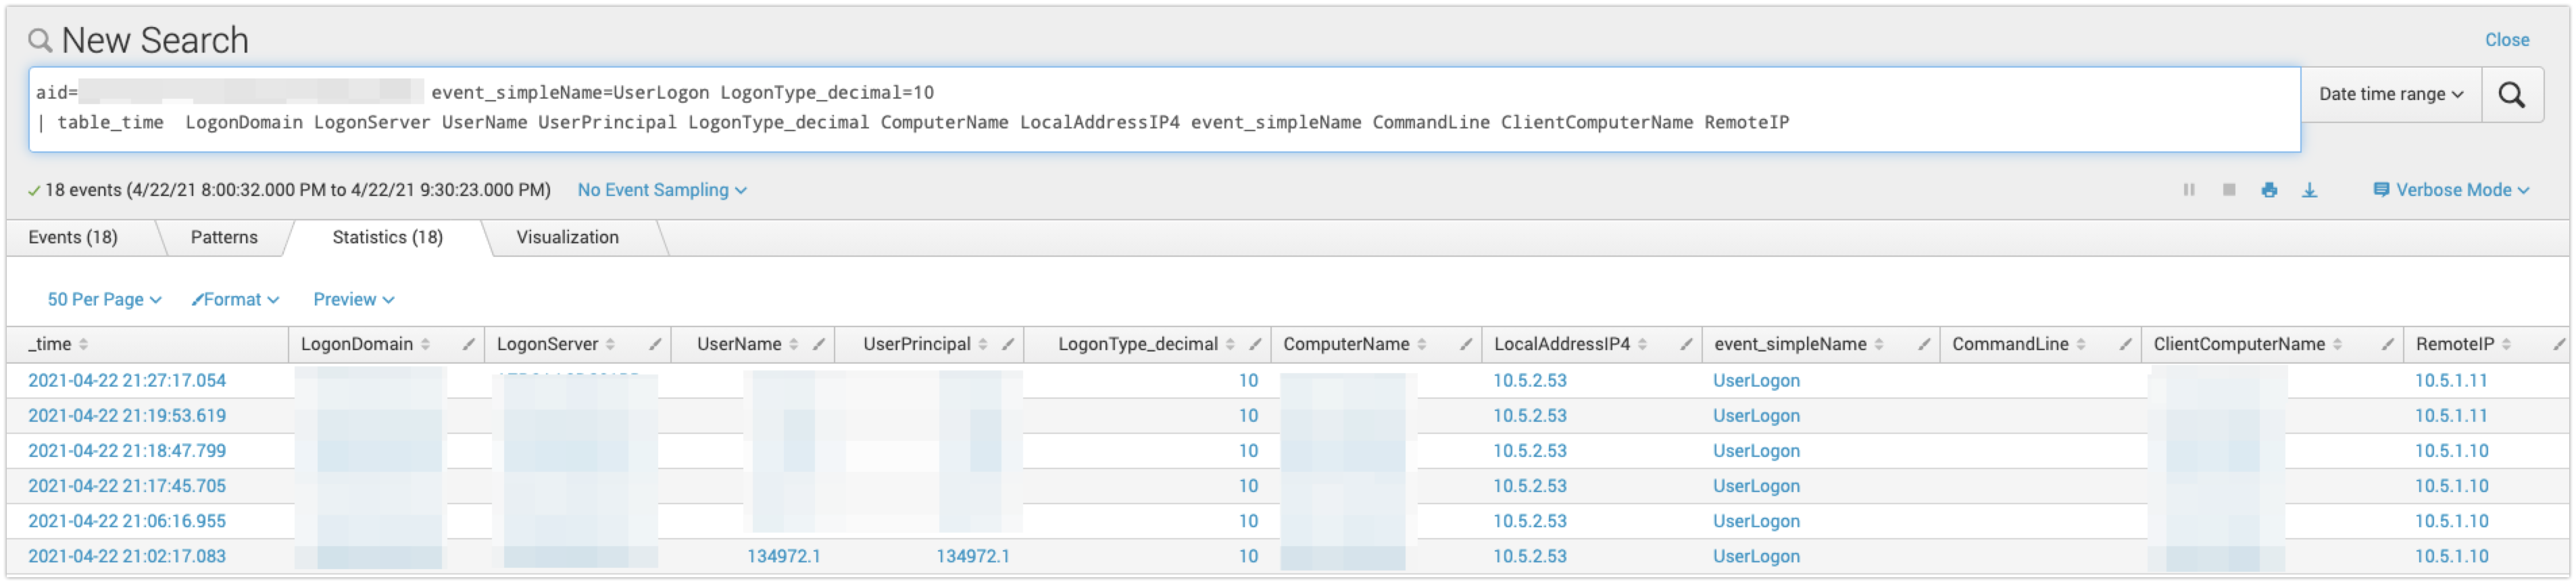Image resolution: width=2576 pixels, height=584 pixels.
Task: Print the search results
Action: (2269, 190)
